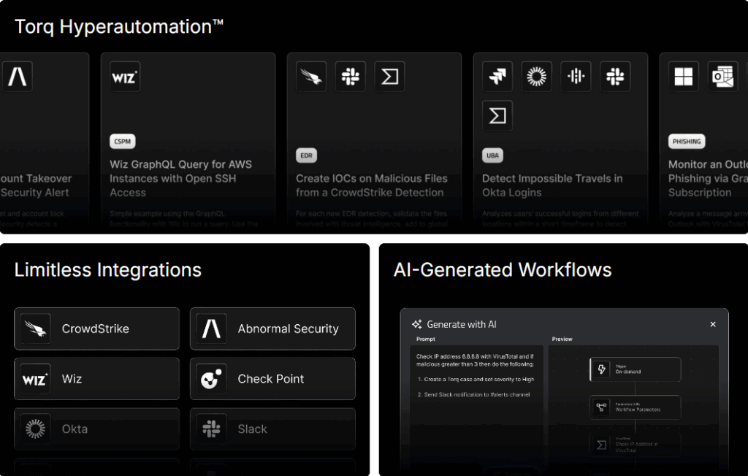Click the Abnormal Security icon in the first workflow card
The height and width of the screenshot is (476, 748).
point(18,77)
